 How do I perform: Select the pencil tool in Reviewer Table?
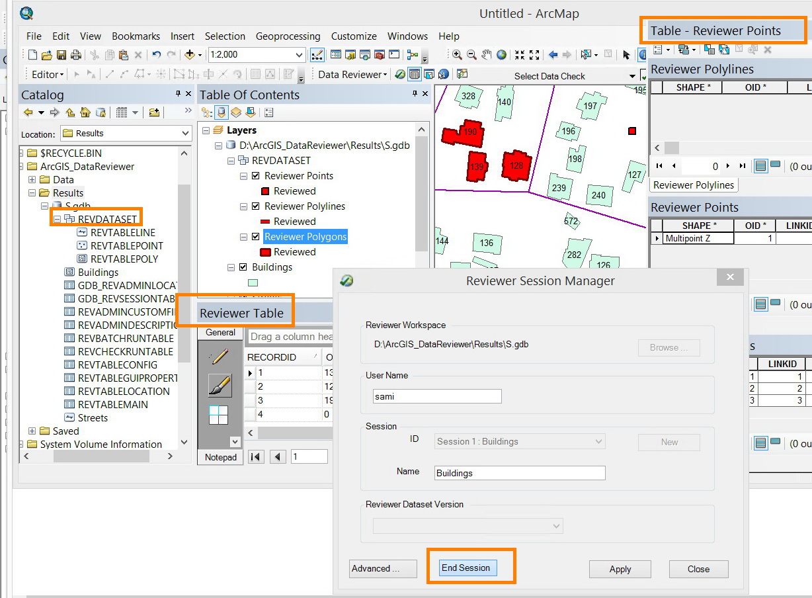pyautogui.click(x=220, y=357)
